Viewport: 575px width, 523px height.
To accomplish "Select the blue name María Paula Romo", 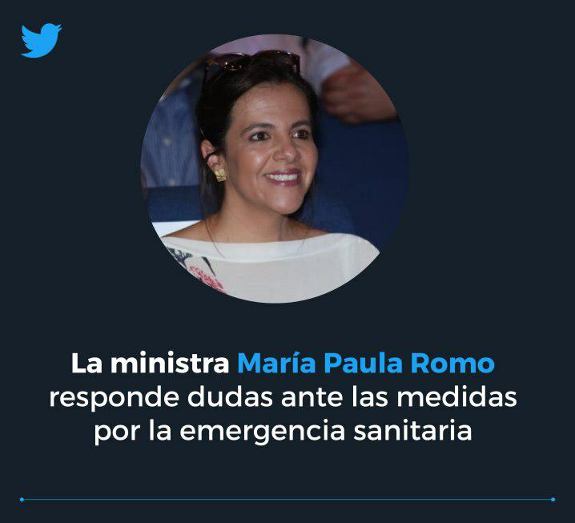I will click(x=366, y=364).
